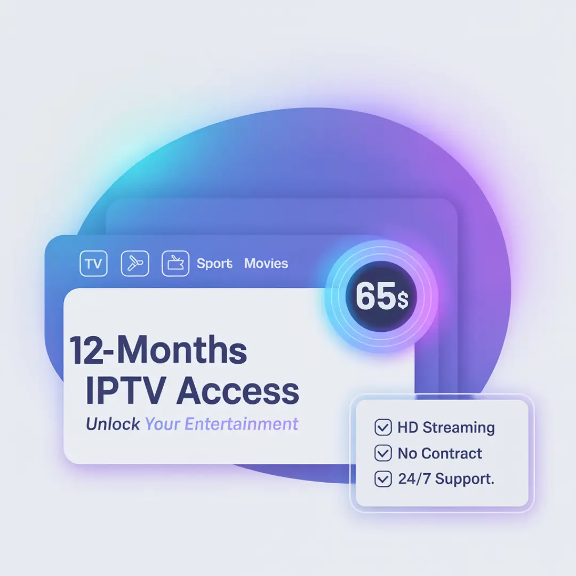Viewport: 576px width, 576px height.
Task: Select the HD Streaming label
Action: coord(446,428)
